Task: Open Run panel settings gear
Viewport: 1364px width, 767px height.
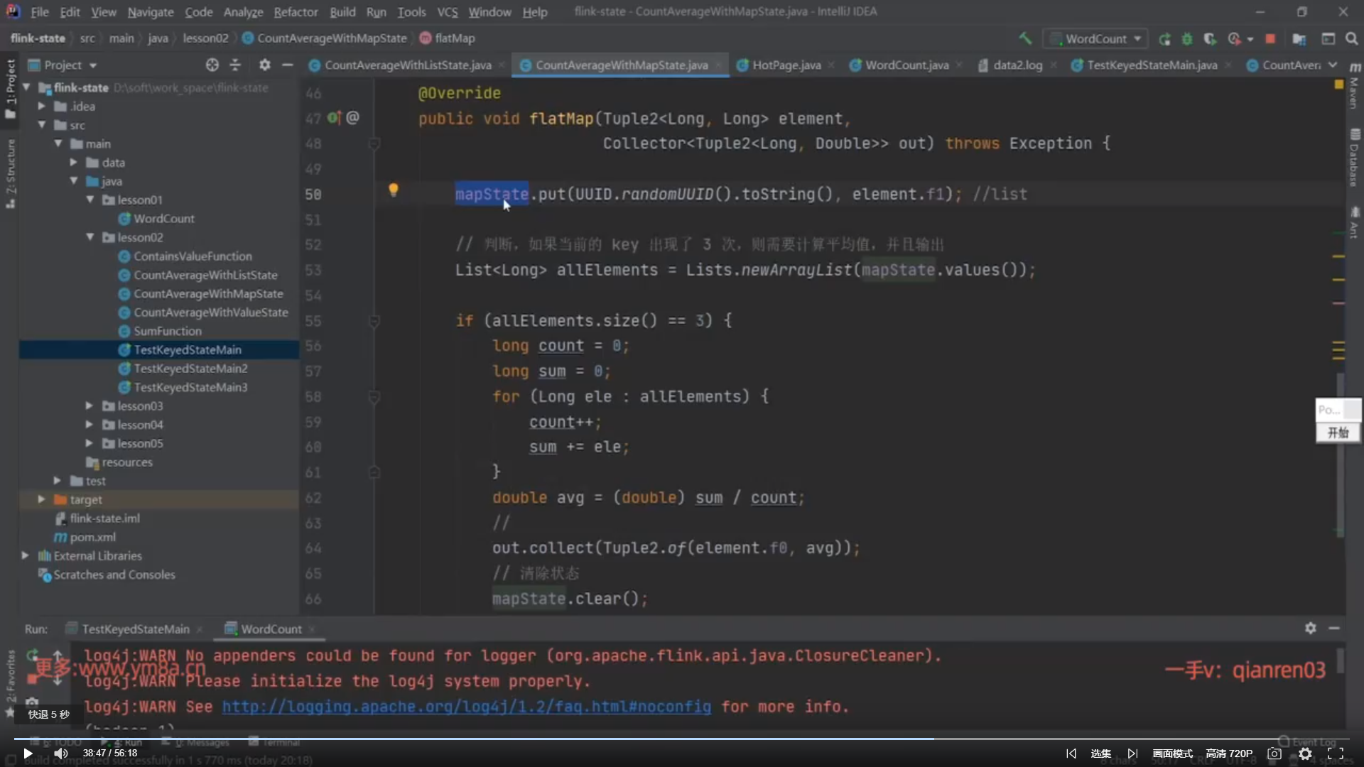Action: point(1310,628)
